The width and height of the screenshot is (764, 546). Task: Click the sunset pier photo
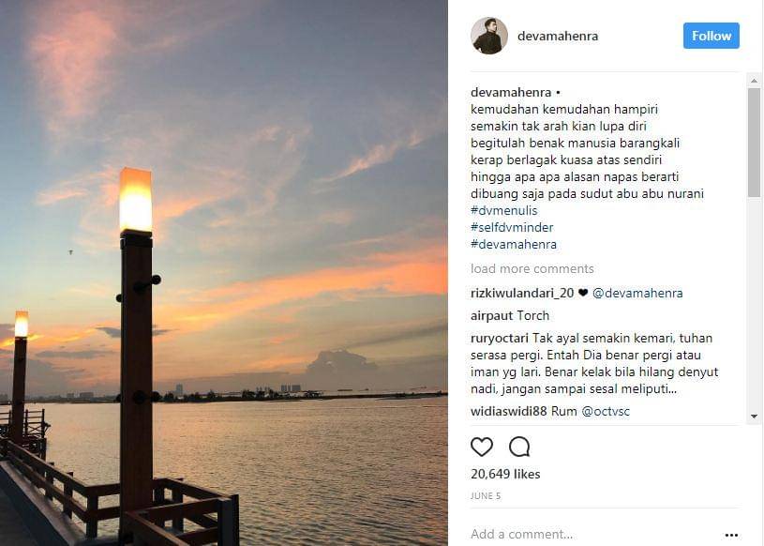[x=224, y=273]
